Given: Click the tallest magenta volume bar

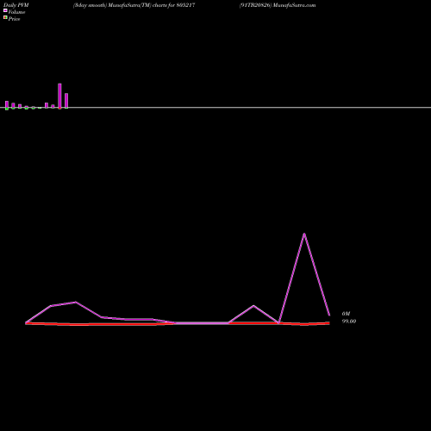Looking at the screenshot, I should pos(59,96).
